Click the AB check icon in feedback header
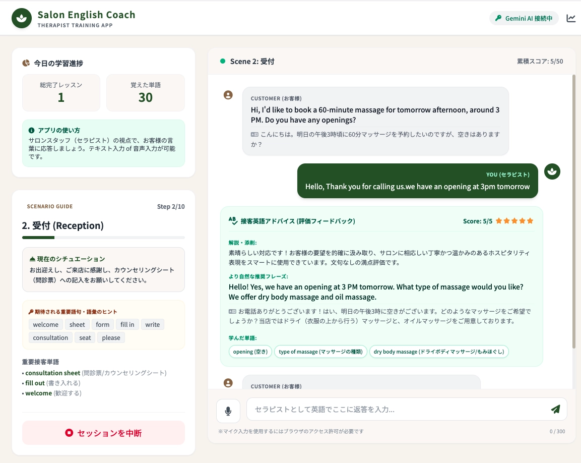This screenshot has width=581, height=463. 233,221
